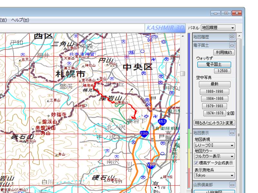Collapse the 山旅倶楽部 section
Image resolution: width=258 pixels, height=193 pixels.
pos(232,185)
